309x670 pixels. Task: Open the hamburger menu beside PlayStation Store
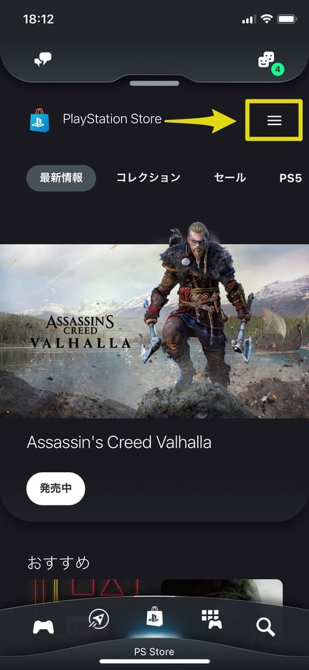[x=274, y=121]
